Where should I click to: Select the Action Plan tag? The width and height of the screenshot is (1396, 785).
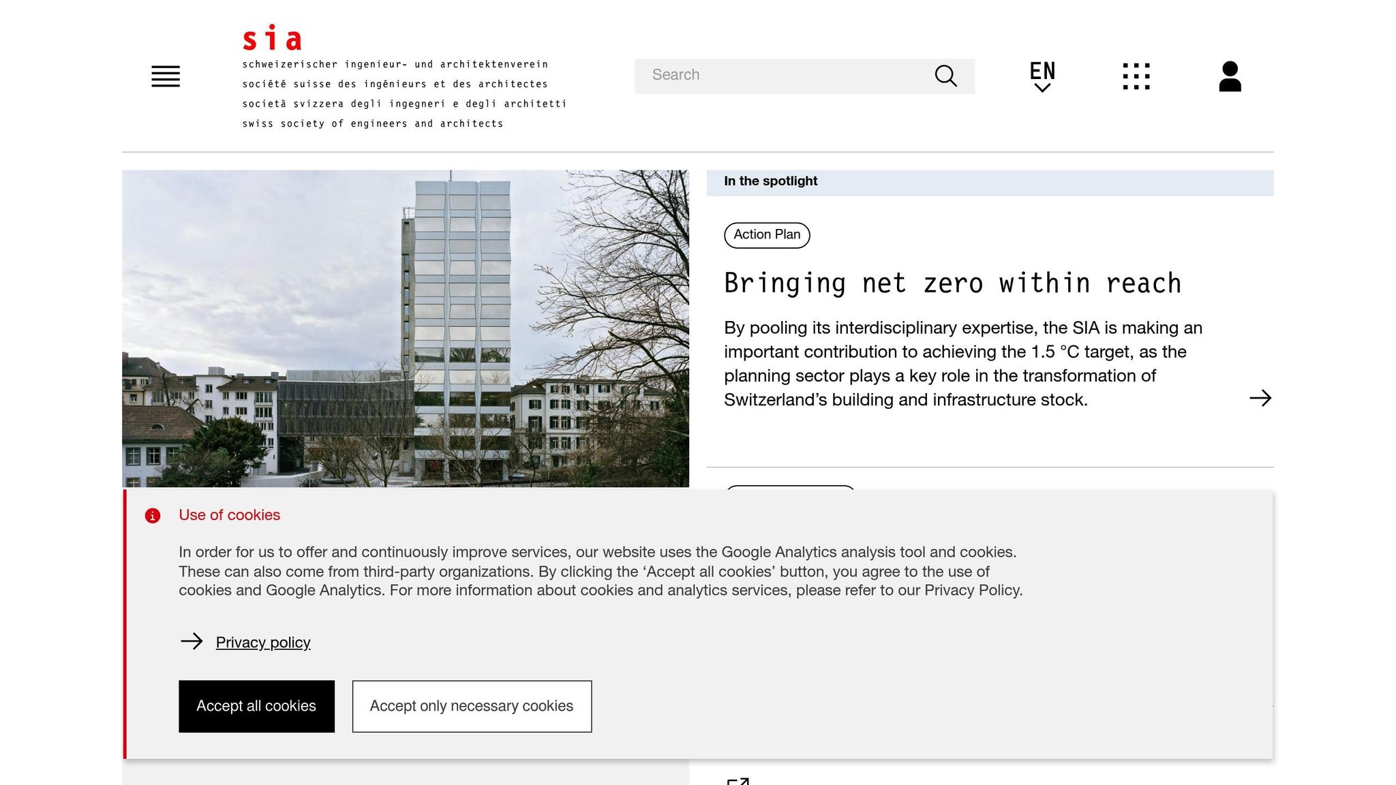[767, 235]
